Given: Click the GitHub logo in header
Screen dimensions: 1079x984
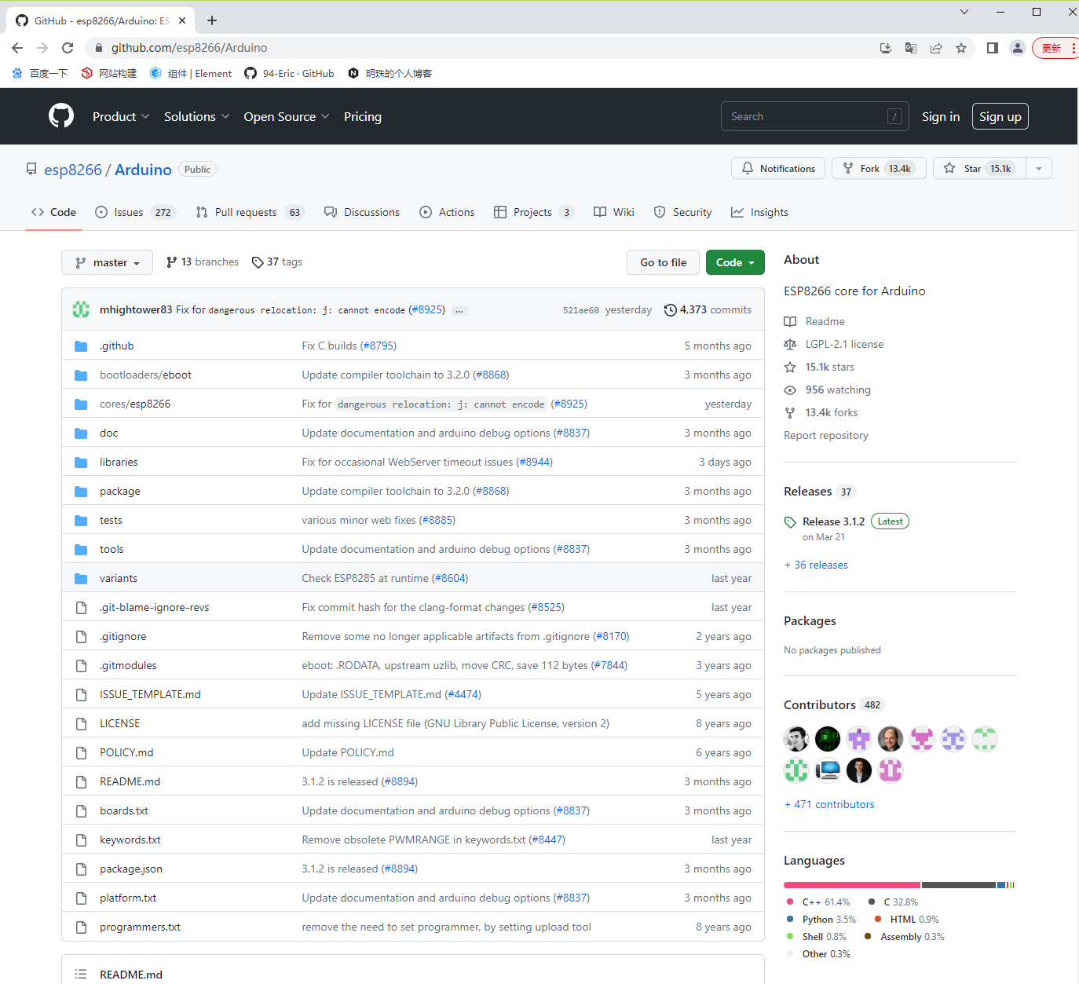Looking at the screenshot, I should pyautogui.click(x=61, y=116).
